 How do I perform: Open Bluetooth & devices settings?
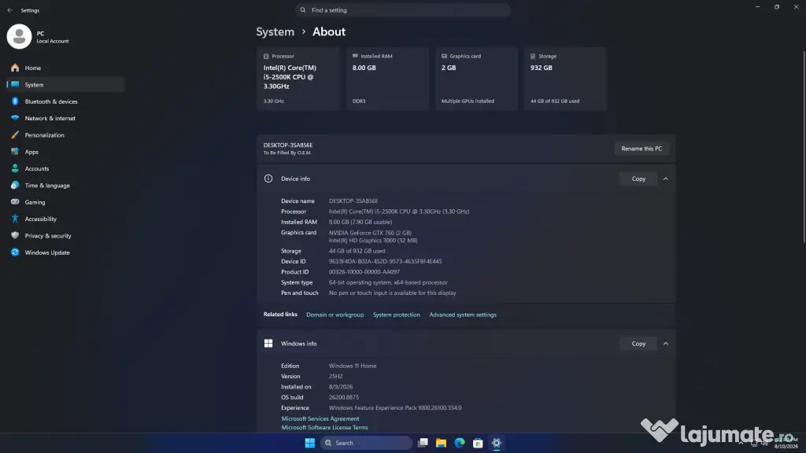pos(65,101)
